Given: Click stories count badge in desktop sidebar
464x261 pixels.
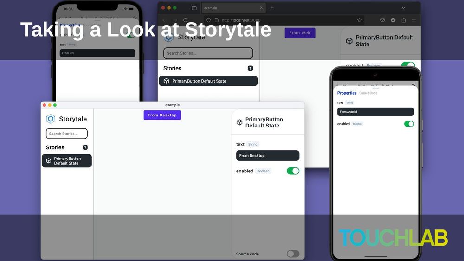Looking at the screenshot, I should [x=85, y=147].
